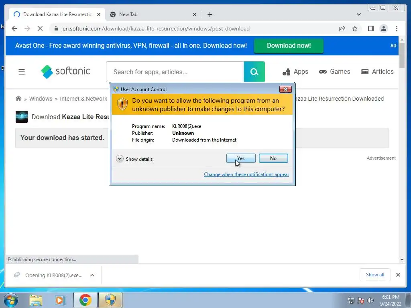
Task: Click the UAC warning shield icon
Action: point(122,104)
